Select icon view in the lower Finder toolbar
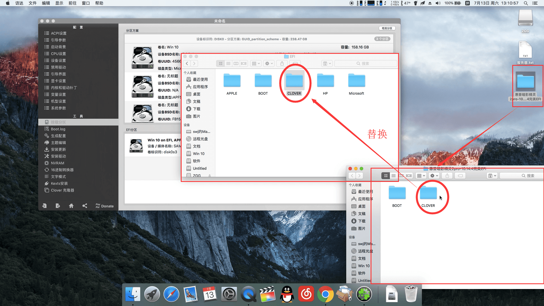544x306 pixels. click(386, 176)
